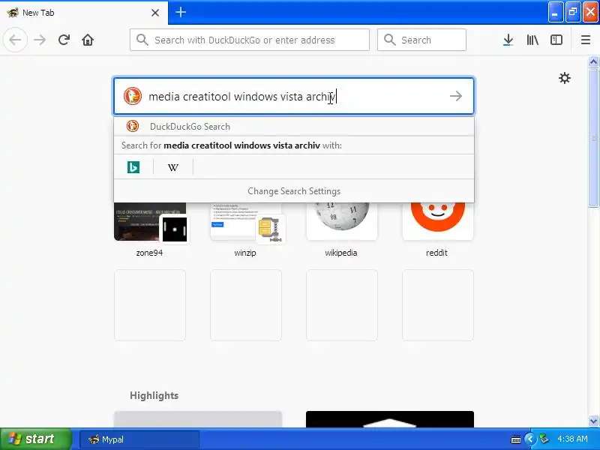Focus the address bar
Image resolution: width=600 pixels, height=450 pixels.
coord(250,40)
